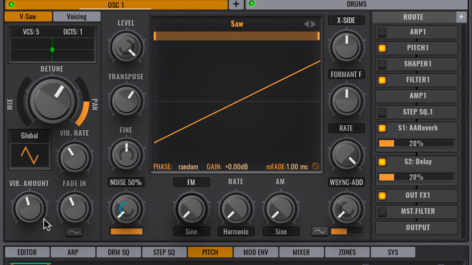Click the VIB. AMOUNT knob
The image size is (472, 265).
point(29,208)
